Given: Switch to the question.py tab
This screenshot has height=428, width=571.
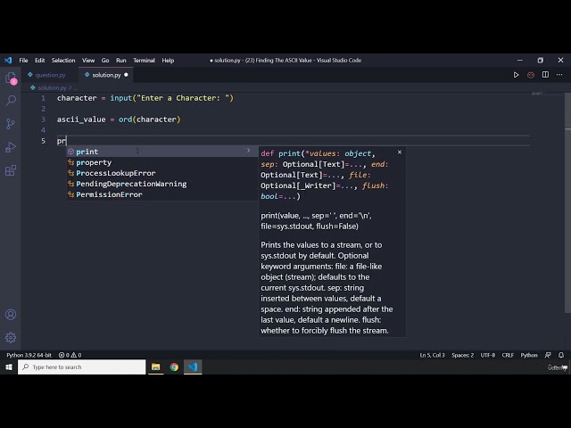Looking at the screenshot, I should pos(50,75).
